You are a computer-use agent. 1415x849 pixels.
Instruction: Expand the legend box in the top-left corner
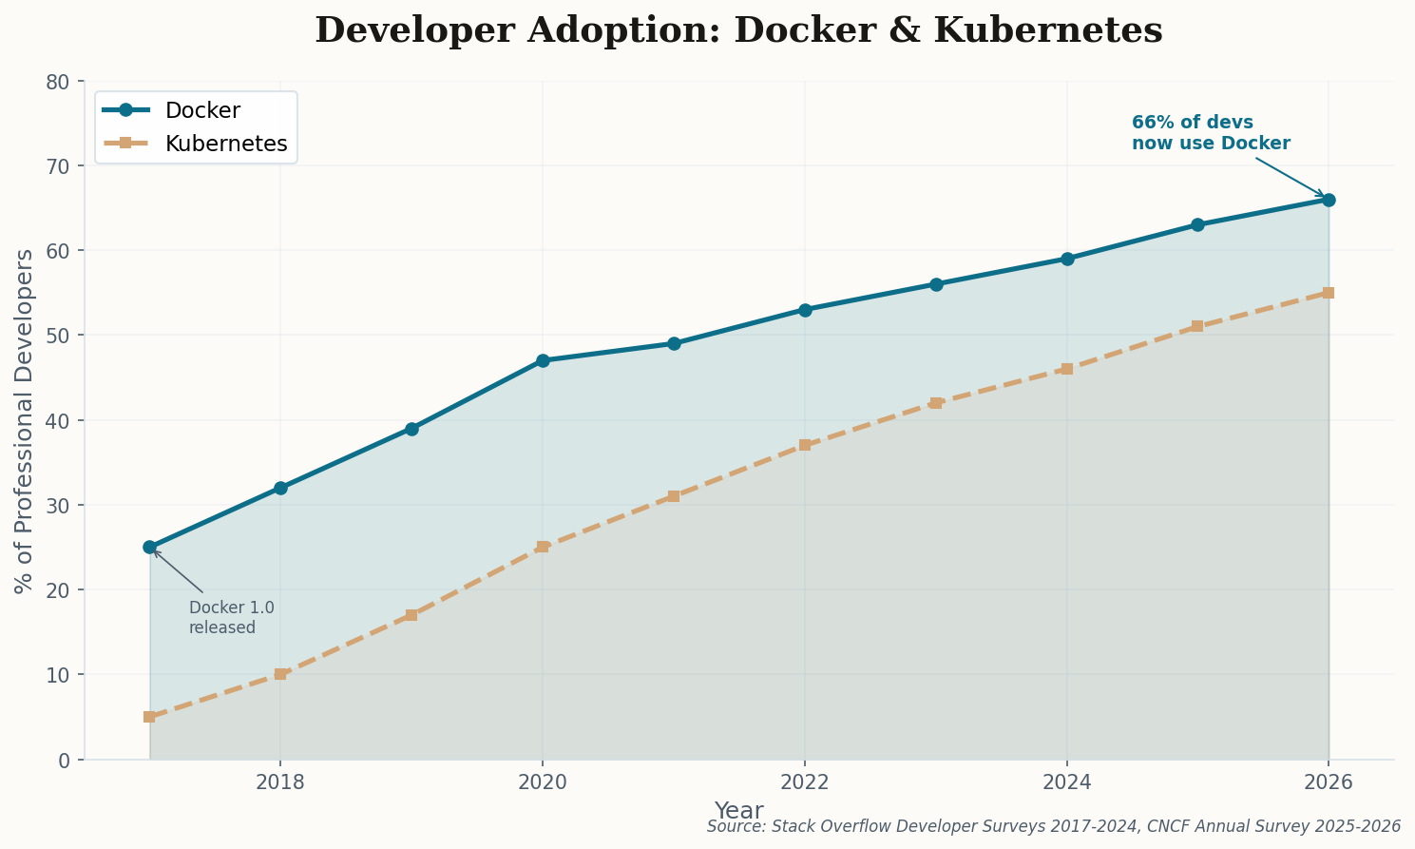tap(195, 126)
